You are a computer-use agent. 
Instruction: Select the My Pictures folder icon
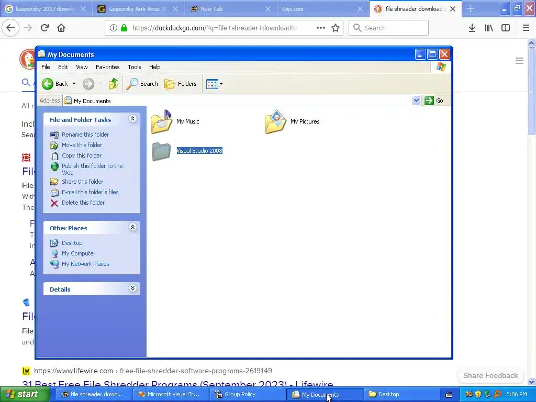pos(275,121)
